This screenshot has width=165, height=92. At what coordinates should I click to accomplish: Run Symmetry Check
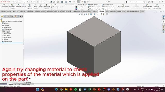(108, 5)
